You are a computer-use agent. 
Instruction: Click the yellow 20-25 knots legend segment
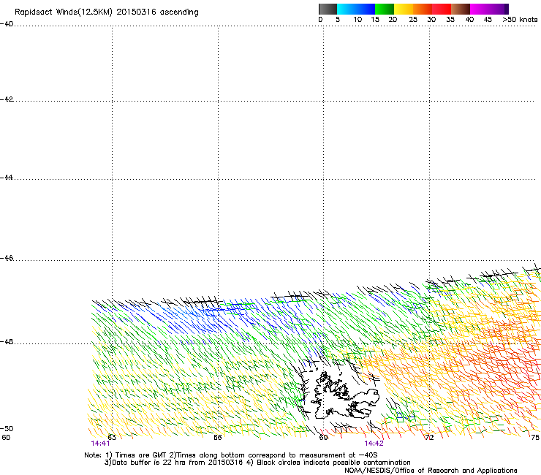tap(404, 9)
